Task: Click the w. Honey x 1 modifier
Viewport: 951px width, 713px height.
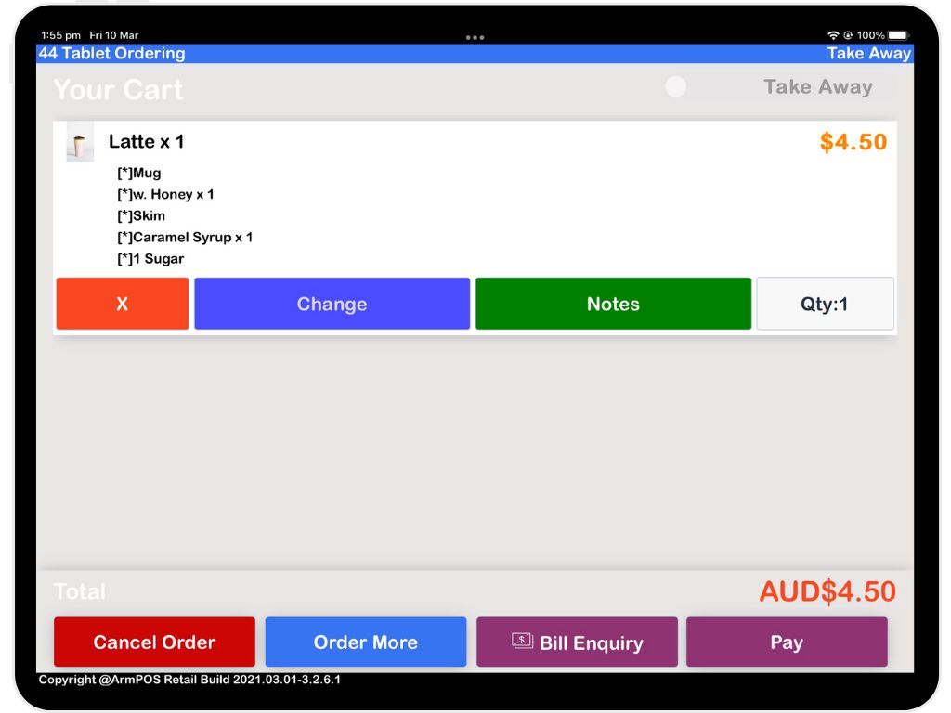Action: (165, 194)
